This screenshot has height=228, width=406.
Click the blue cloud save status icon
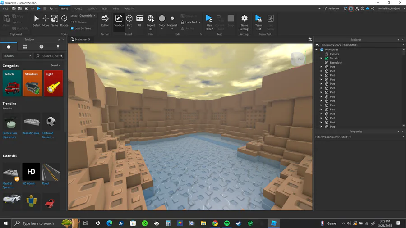(367, 9)
